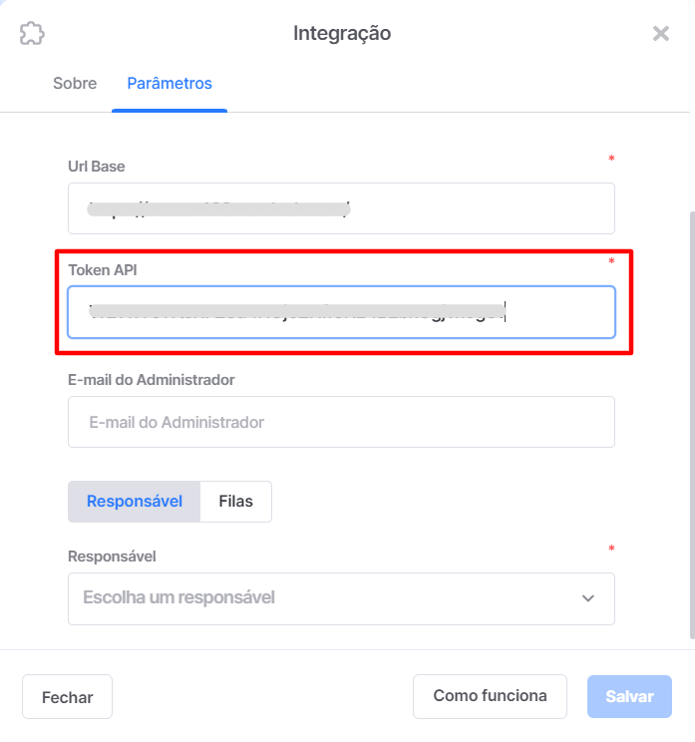Screen dimensions: 695x742
Task: Open the Escolha um responsável dropdown
Action: click(x=341, y=598)
